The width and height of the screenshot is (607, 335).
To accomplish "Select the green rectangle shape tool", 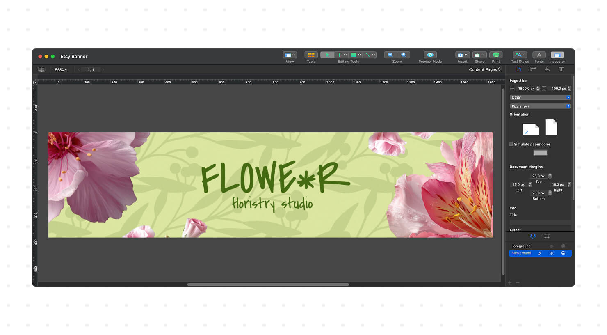I will (353, 55).
